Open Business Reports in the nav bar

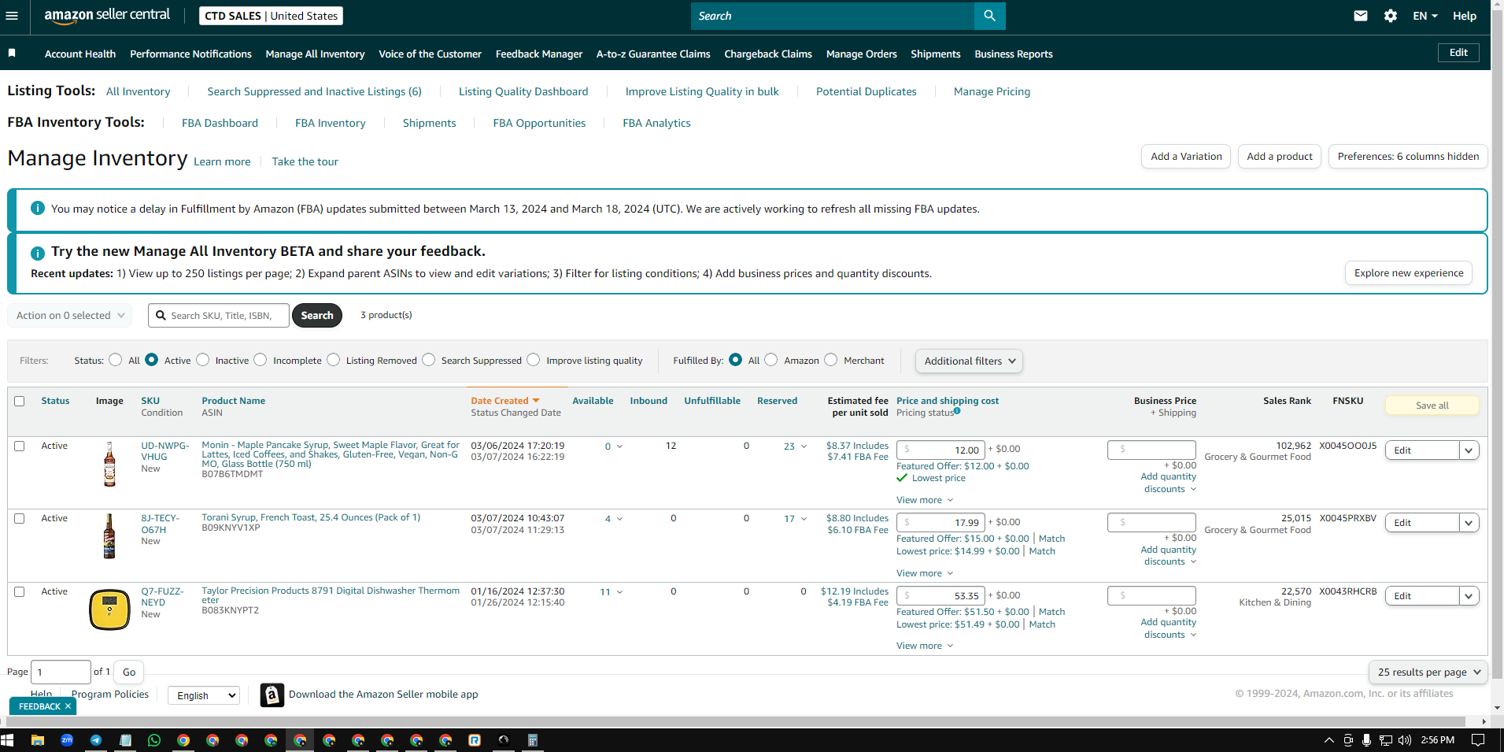click(x=1014, y=54)
